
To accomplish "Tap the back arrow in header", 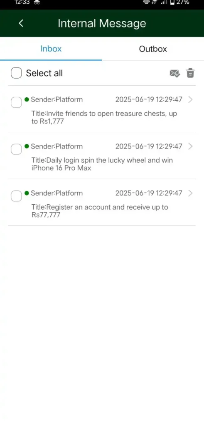I will pyautogui.click(x=21, y=23).
